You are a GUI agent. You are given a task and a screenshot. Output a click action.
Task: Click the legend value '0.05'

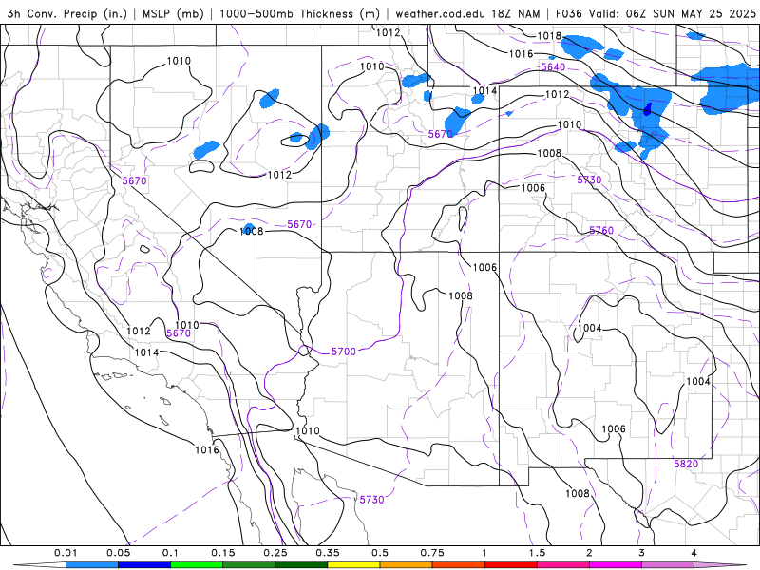click(118, 553)
